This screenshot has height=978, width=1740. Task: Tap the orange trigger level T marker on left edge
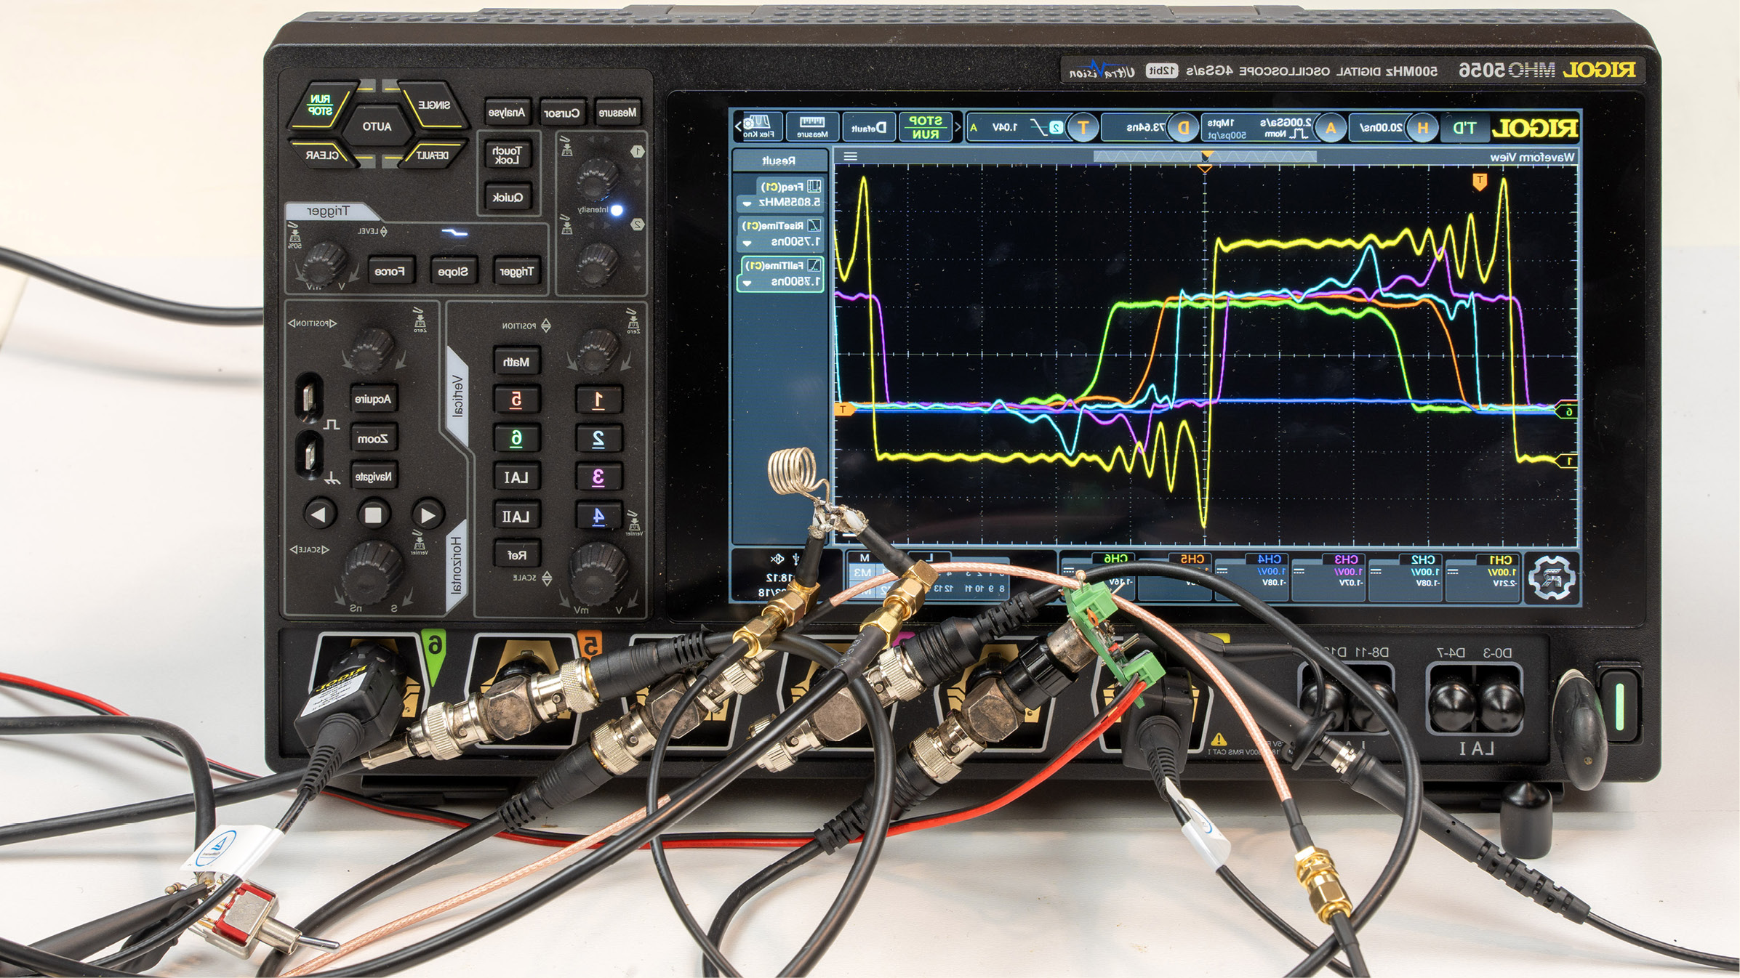tap(843, 410)
